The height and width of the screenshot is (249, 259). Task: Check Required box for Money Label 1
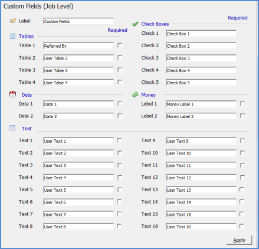pos(242,103)
